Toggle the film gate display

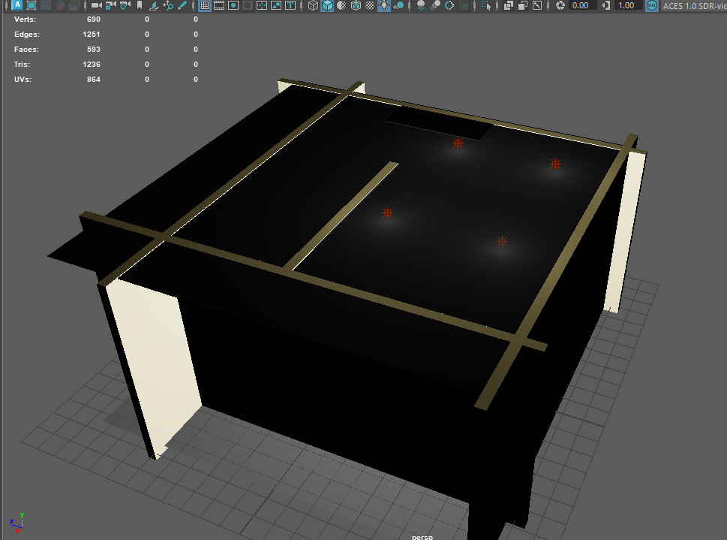click(x=219, y=5)
